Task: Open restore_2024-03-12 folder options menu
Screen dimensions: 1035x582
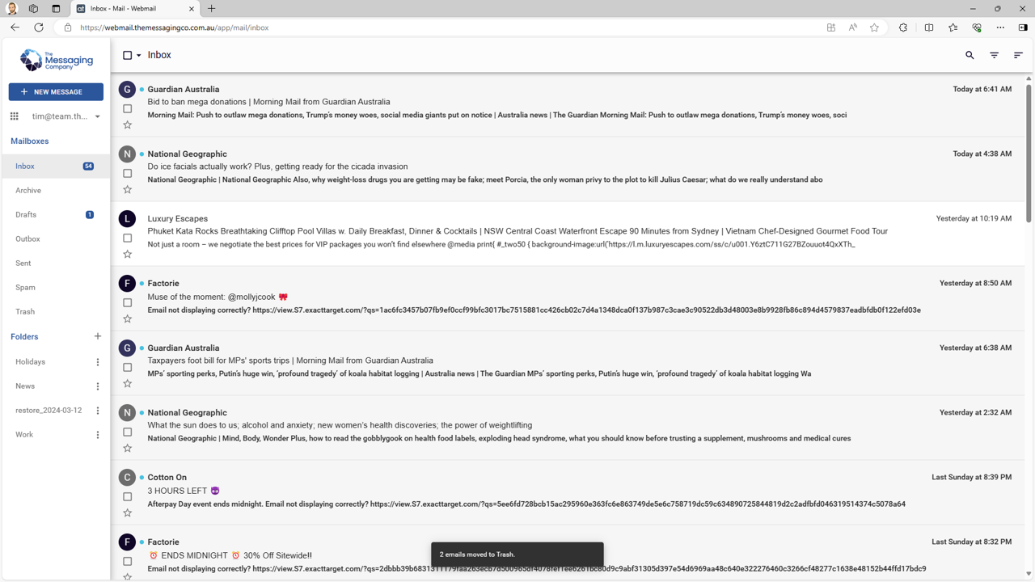Action: [x=98, y=411]
